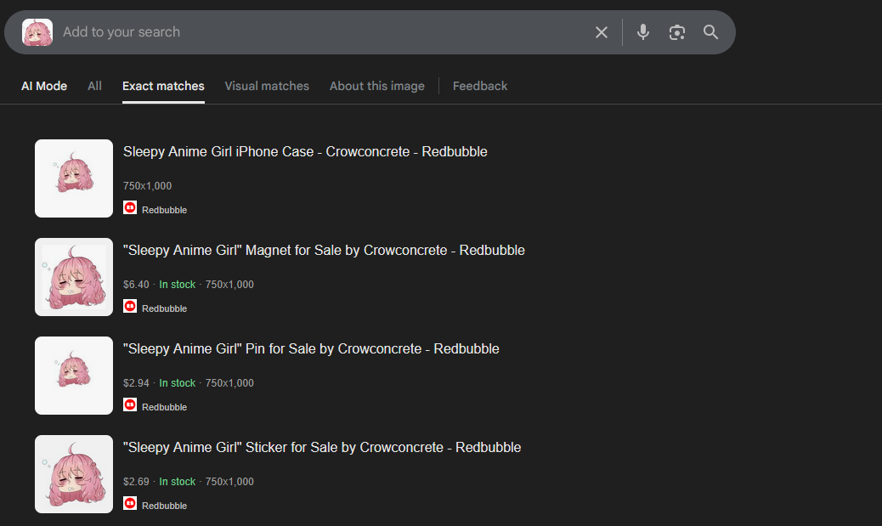The width and height of the screenshot is (882, 526).
Task: Click Redbubble source name under Sticker result
Action: [x=164, y=506]
